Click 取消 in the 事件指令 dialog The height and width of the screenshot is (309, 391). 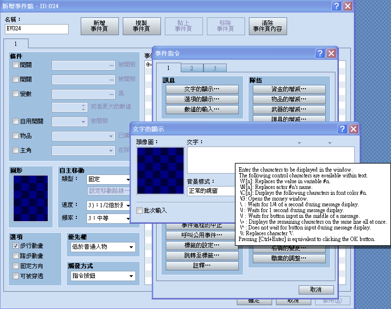316,290
